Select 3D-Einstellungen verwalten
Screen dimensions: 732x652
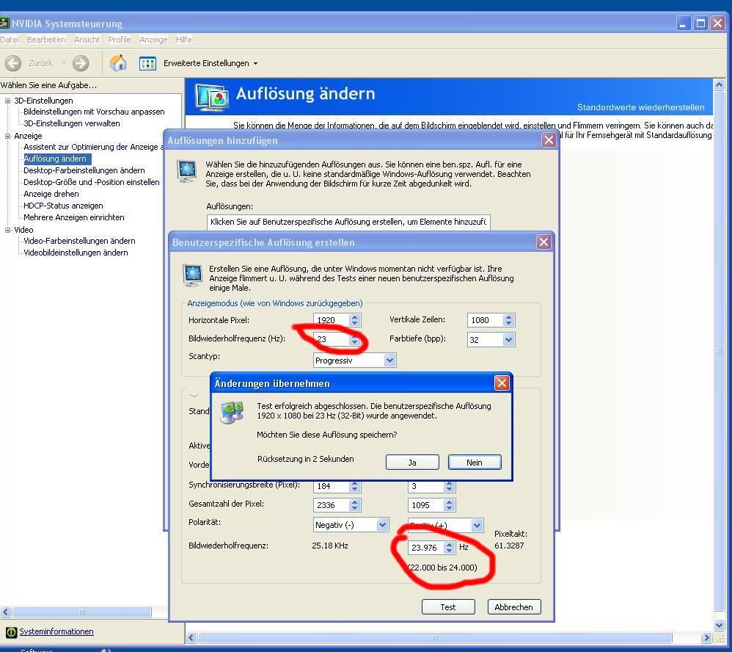click(x=71, y=123)
